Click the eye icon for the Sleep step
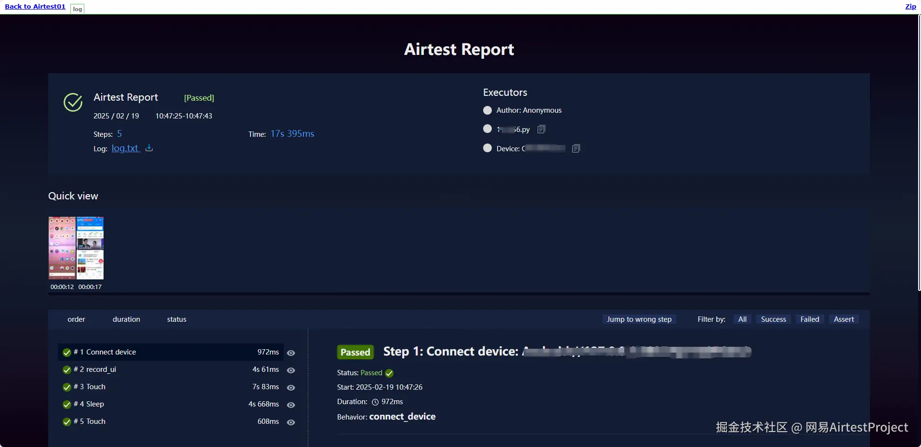Viewport: 921px width, 447px height. [x=291, y=405]
